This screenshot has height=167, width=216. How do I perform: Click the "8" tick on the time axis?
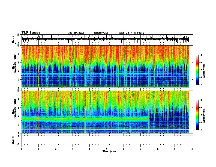[158, 149]
